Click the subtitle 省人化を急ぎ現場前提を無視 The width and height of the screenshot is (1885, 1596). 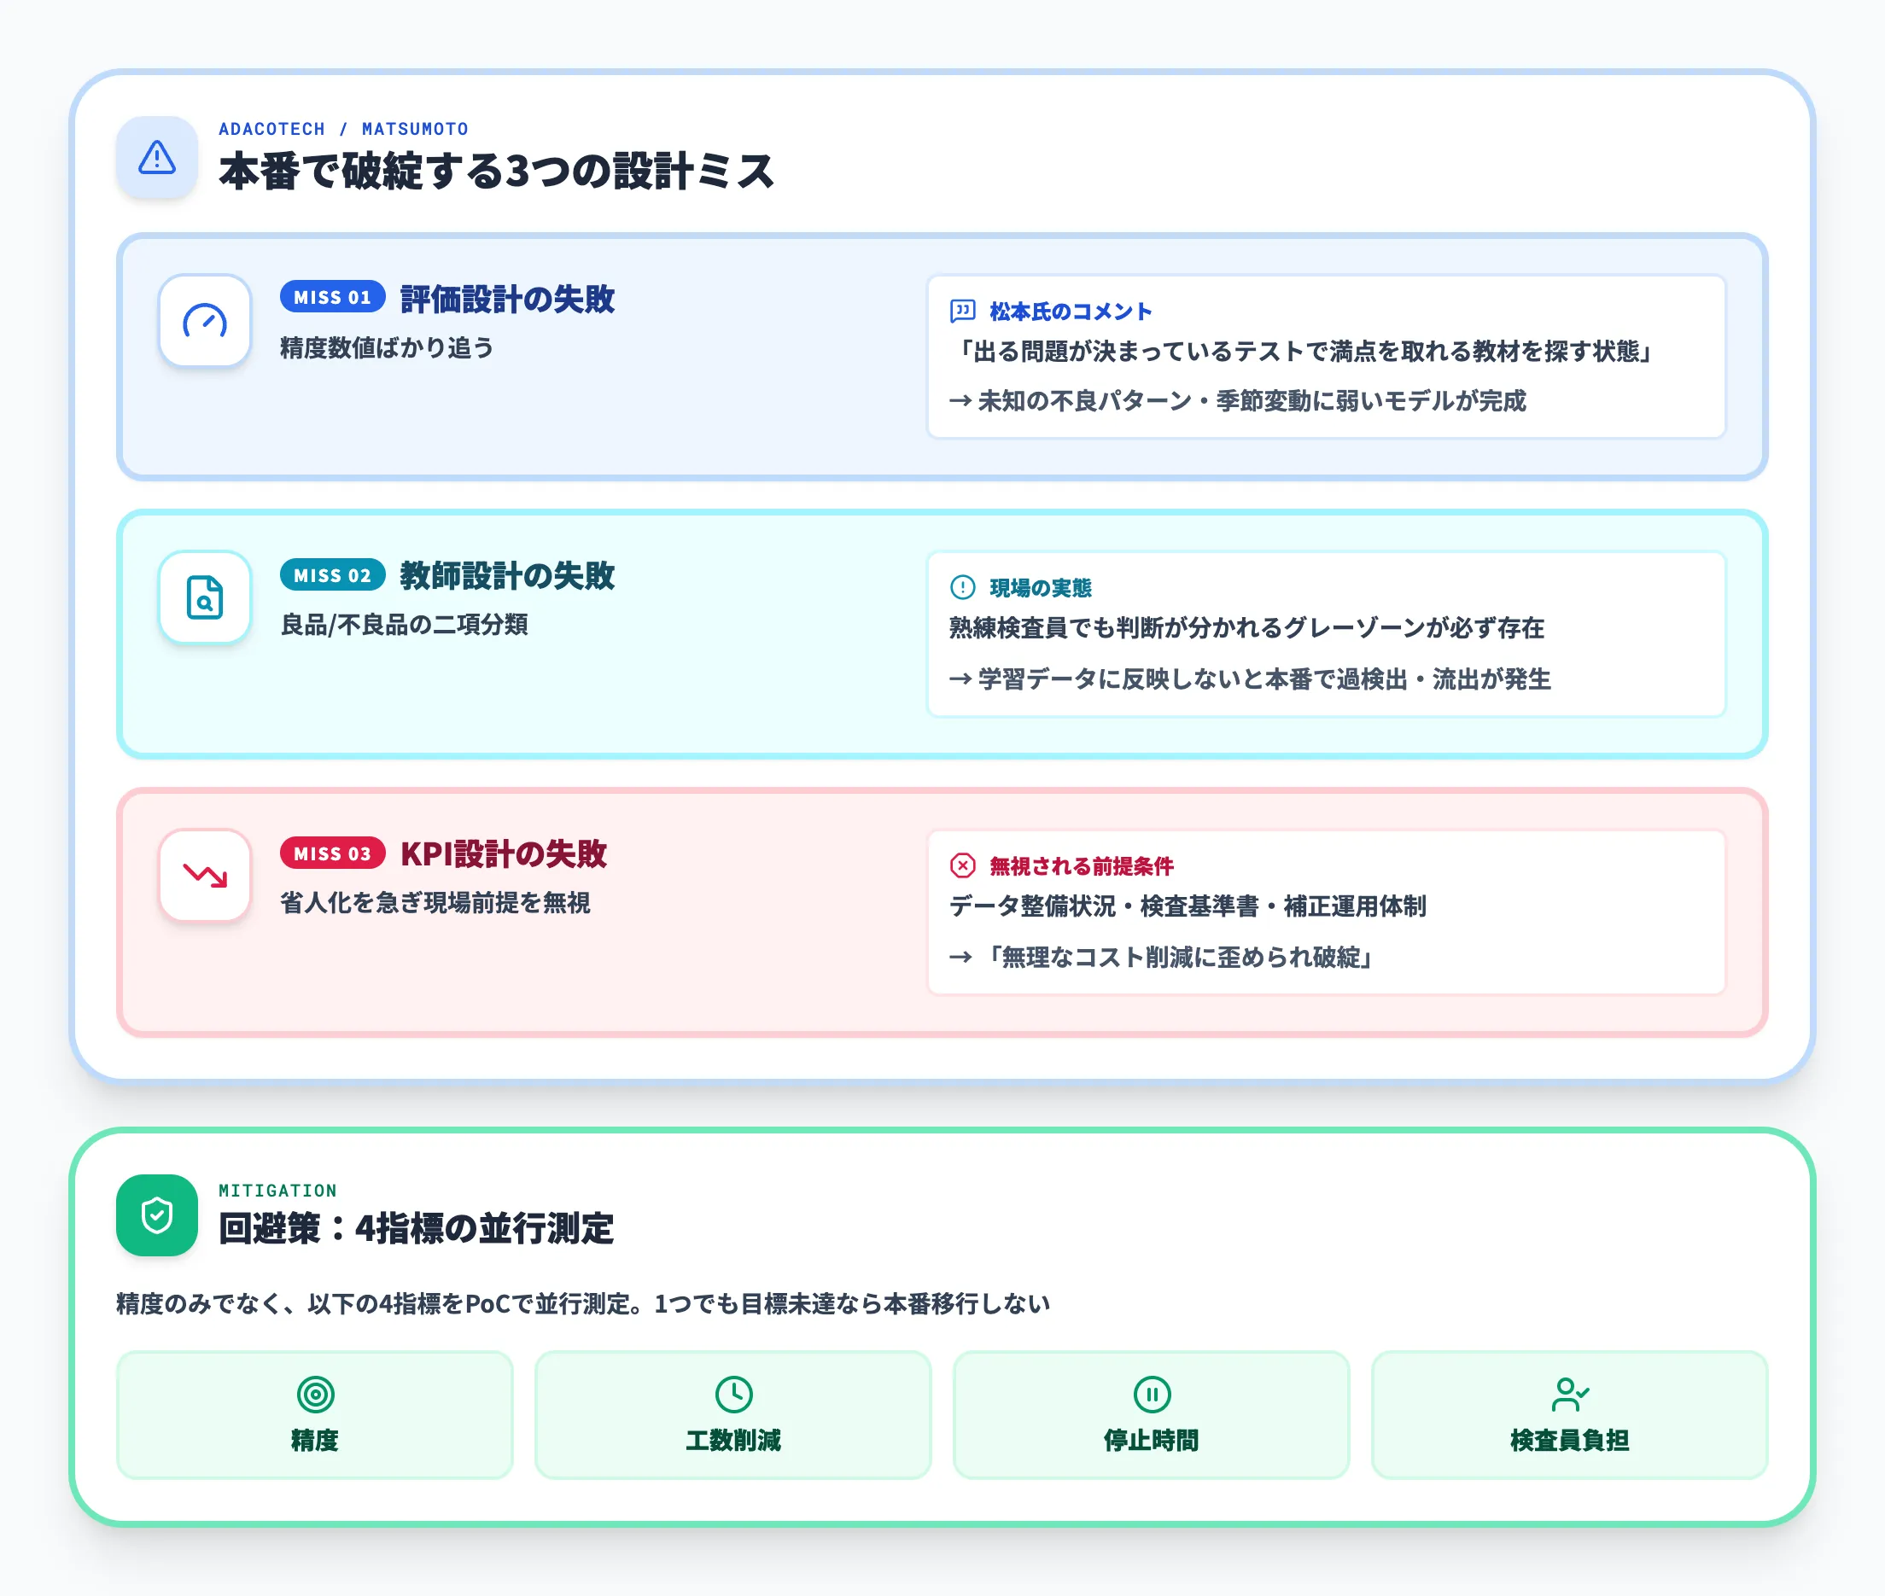(435, 902)
